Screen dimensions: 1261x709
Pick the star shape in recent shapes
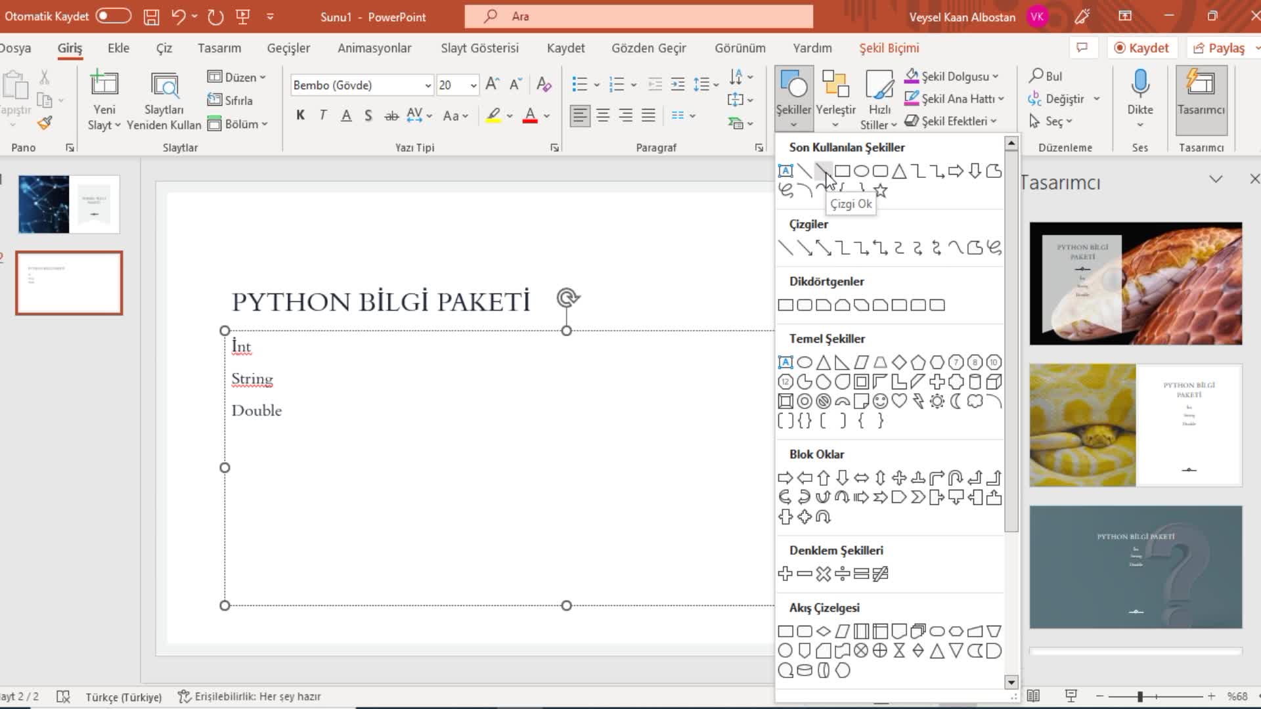tap(881, 191)
